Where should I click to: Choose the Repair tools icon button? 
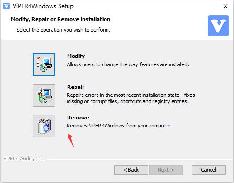coord(44,95)
